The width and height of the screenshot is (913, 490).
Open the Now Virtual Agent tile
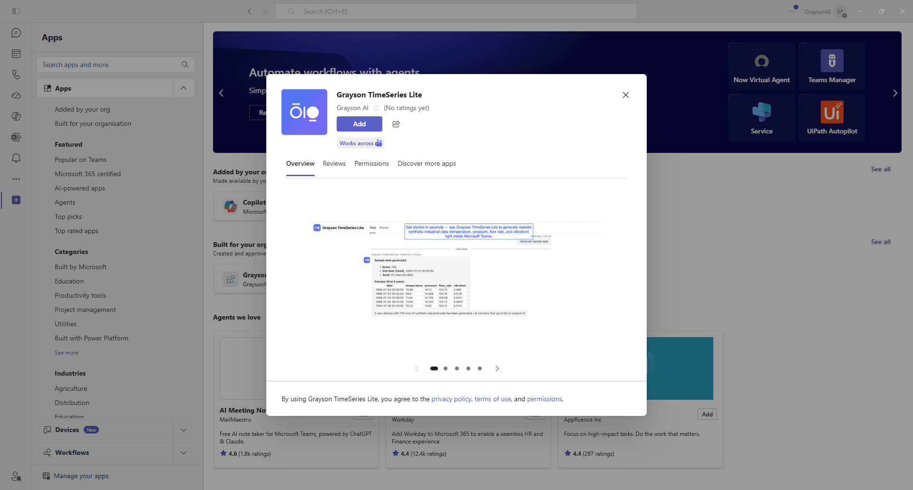click(762, 66)
